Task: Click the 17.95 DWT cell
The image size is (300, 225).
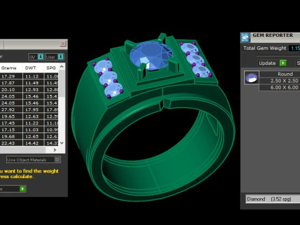Action: [x=33, y=109]
